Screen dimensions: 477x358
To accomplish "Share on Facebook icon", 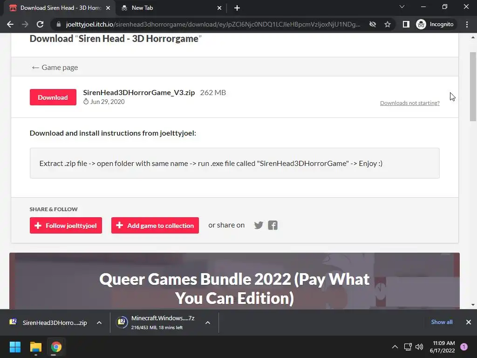I will click(273, 225).
